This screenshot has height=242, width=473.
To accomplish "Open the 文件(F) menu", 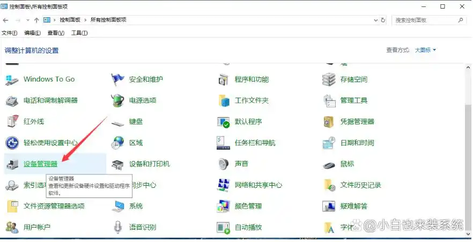I will [9, 33].
